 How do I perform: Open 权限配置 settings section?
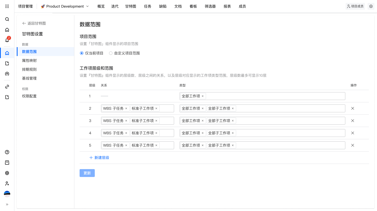[46, 96]
